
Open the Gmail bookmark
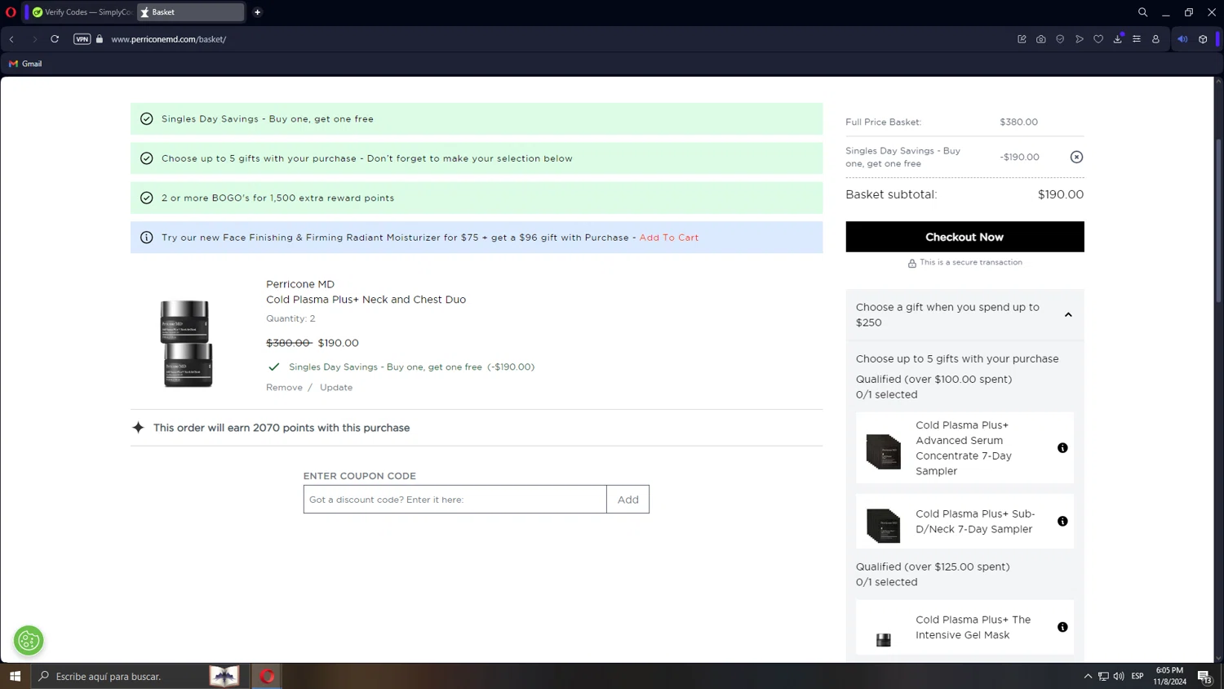(x=25, y=64)
